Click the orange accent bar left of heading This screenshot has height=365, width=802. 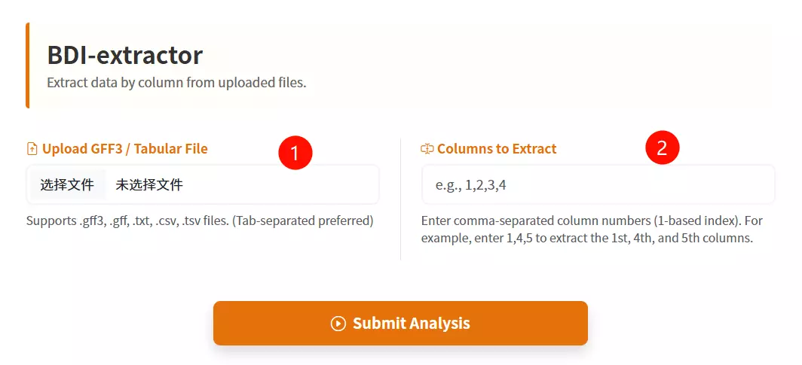tap(28, 65)
